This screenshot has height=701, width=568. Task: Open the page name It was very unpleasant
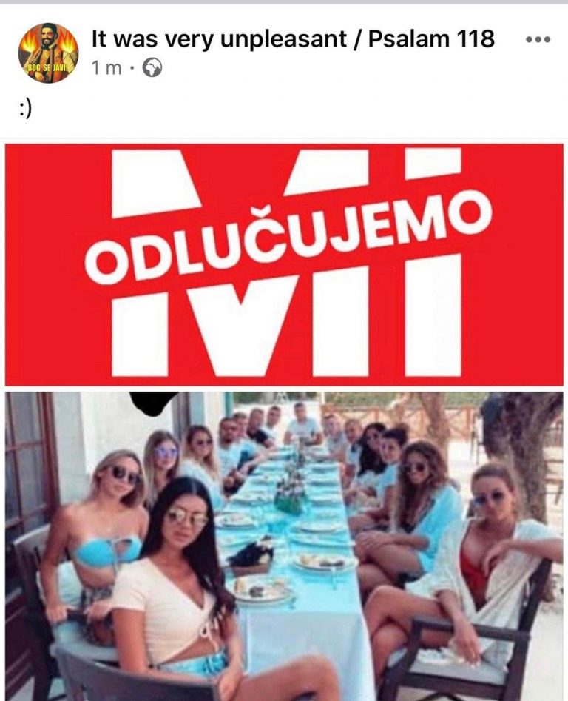click(219, 38)
